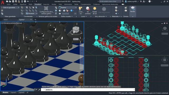Open the Universal UCS dropdown
The height and width of the screenshot is (95, 169).
coord(31,13)
